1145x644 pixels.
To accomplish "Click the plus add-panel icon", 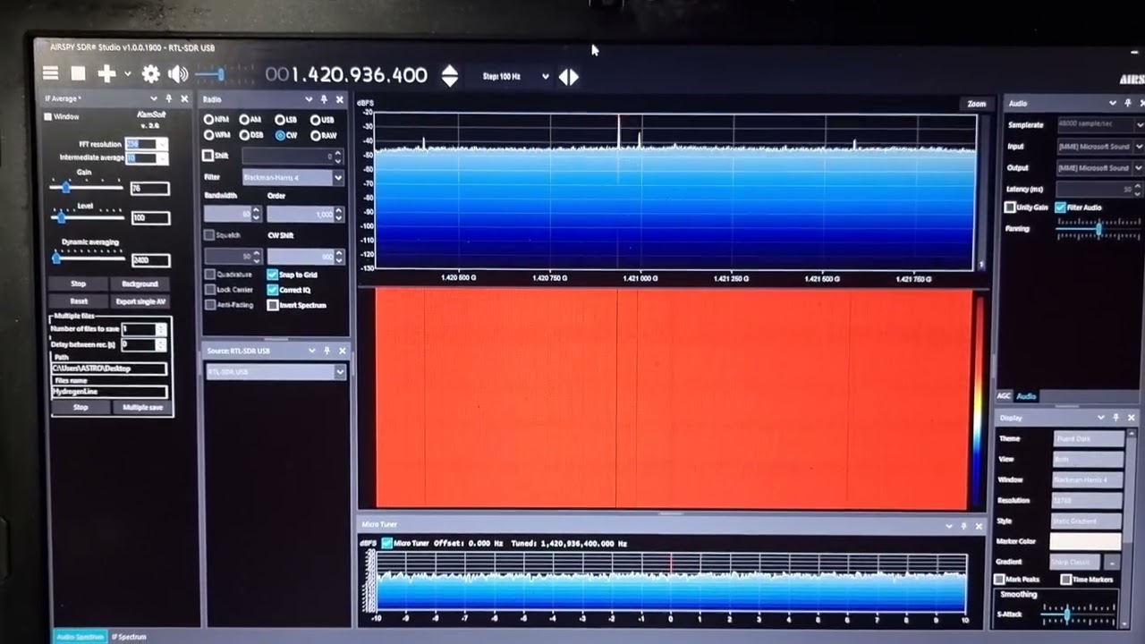I will (107, 74).
